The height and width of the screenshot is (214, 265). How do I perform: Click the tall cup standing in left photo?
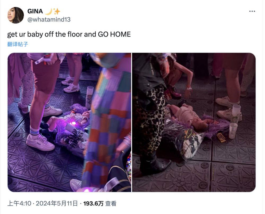[89, 98]
